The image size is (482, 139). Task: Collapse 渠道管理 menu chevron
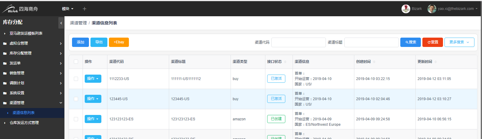[x=61, y=103]
